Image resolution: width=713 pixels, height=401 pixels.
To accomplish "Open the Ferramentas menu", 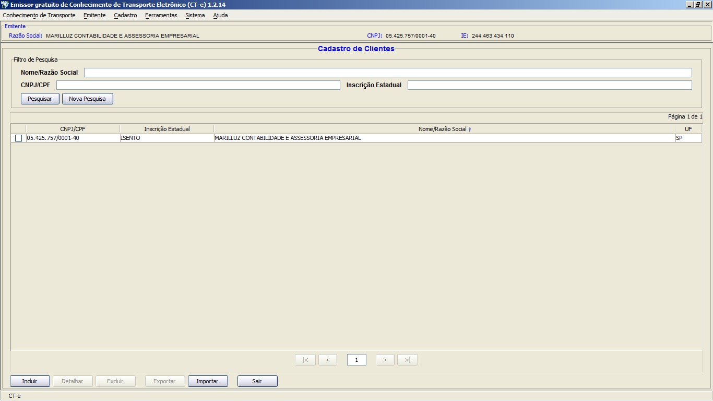I will tap(161, 15).
